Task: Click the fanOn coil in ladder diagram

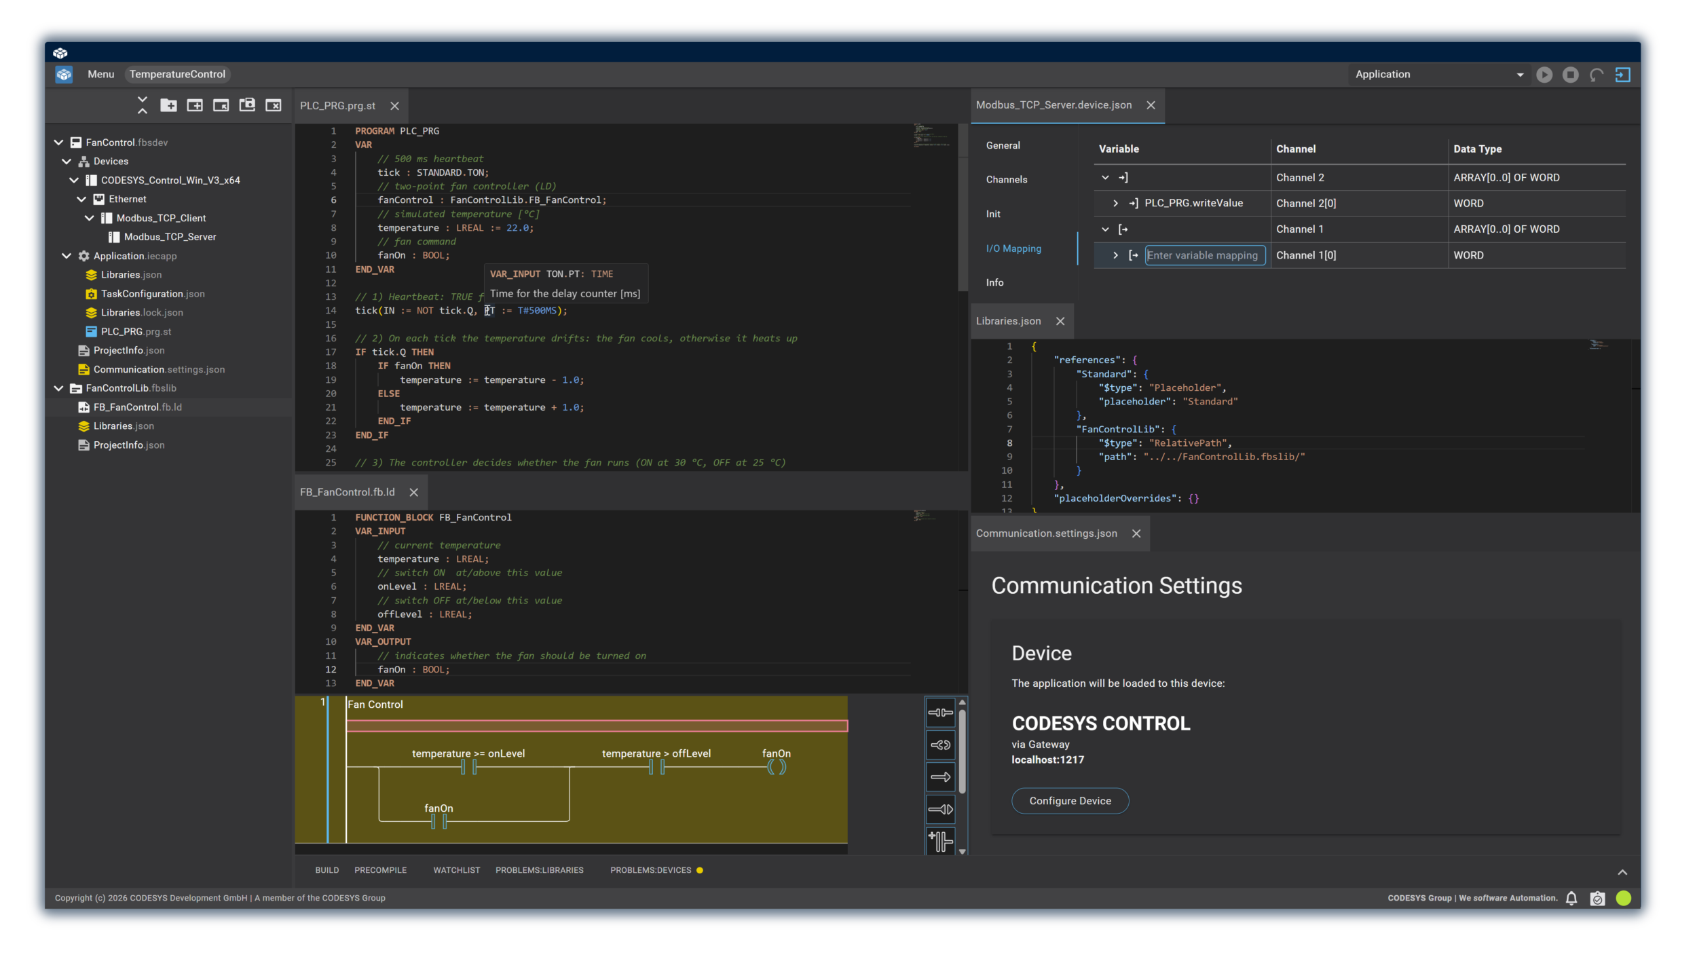Action: point(777,768)
